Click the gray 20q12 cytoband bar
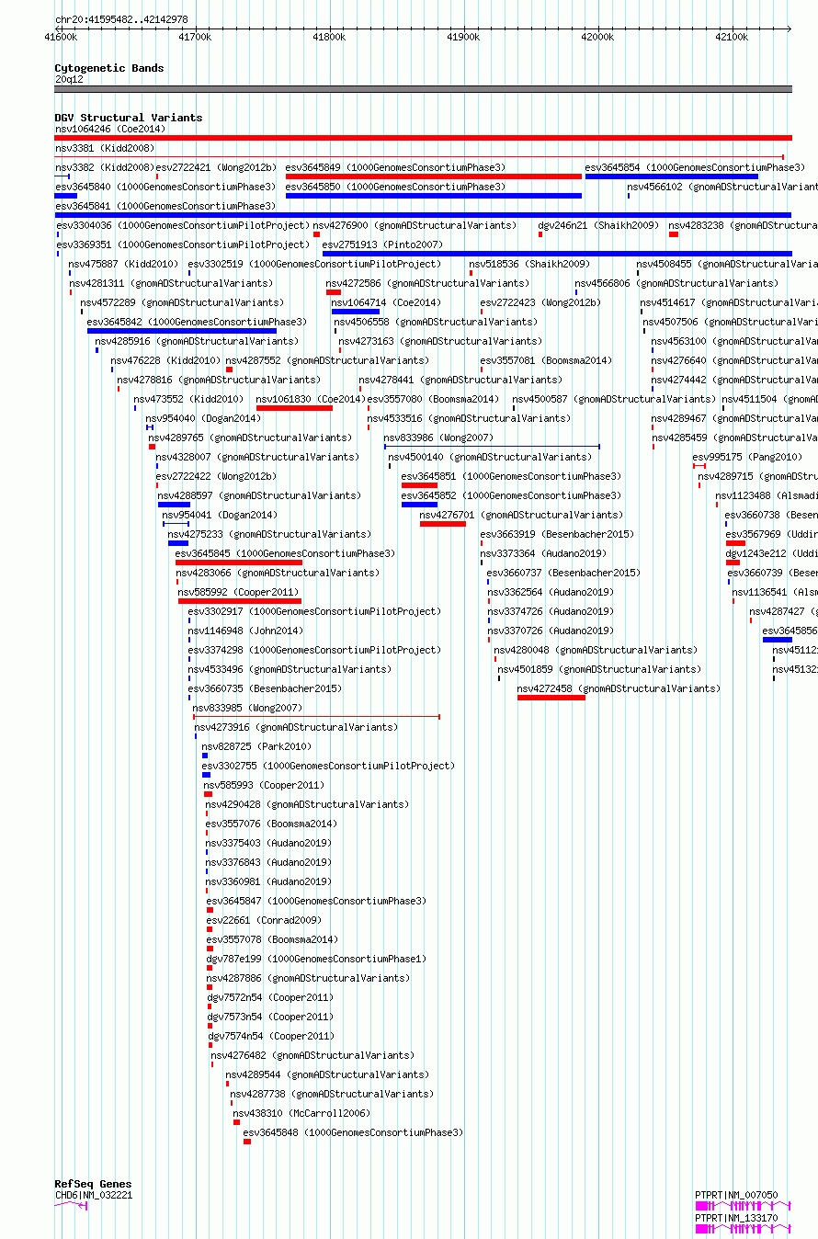The image size is (818, 1239). coord(423,89)
